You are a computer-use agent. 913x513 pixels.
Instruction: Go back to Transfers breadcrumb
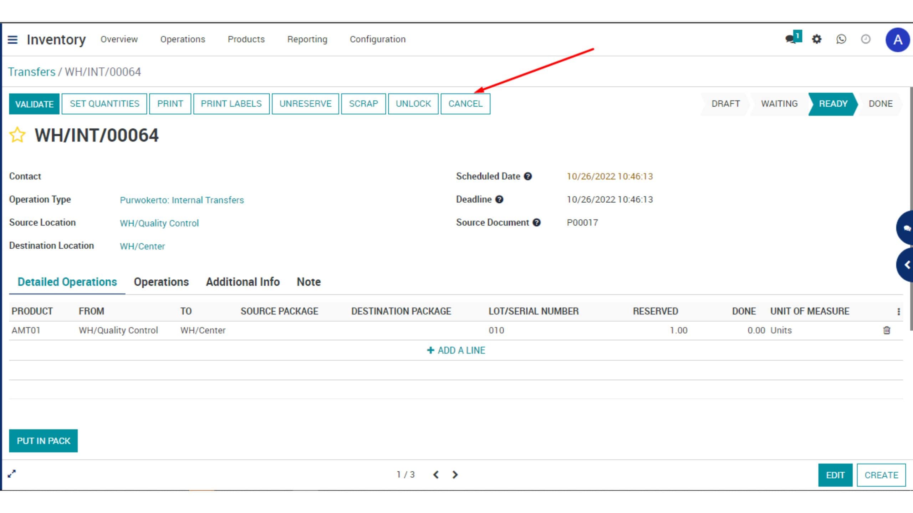[x=32, y=72]
